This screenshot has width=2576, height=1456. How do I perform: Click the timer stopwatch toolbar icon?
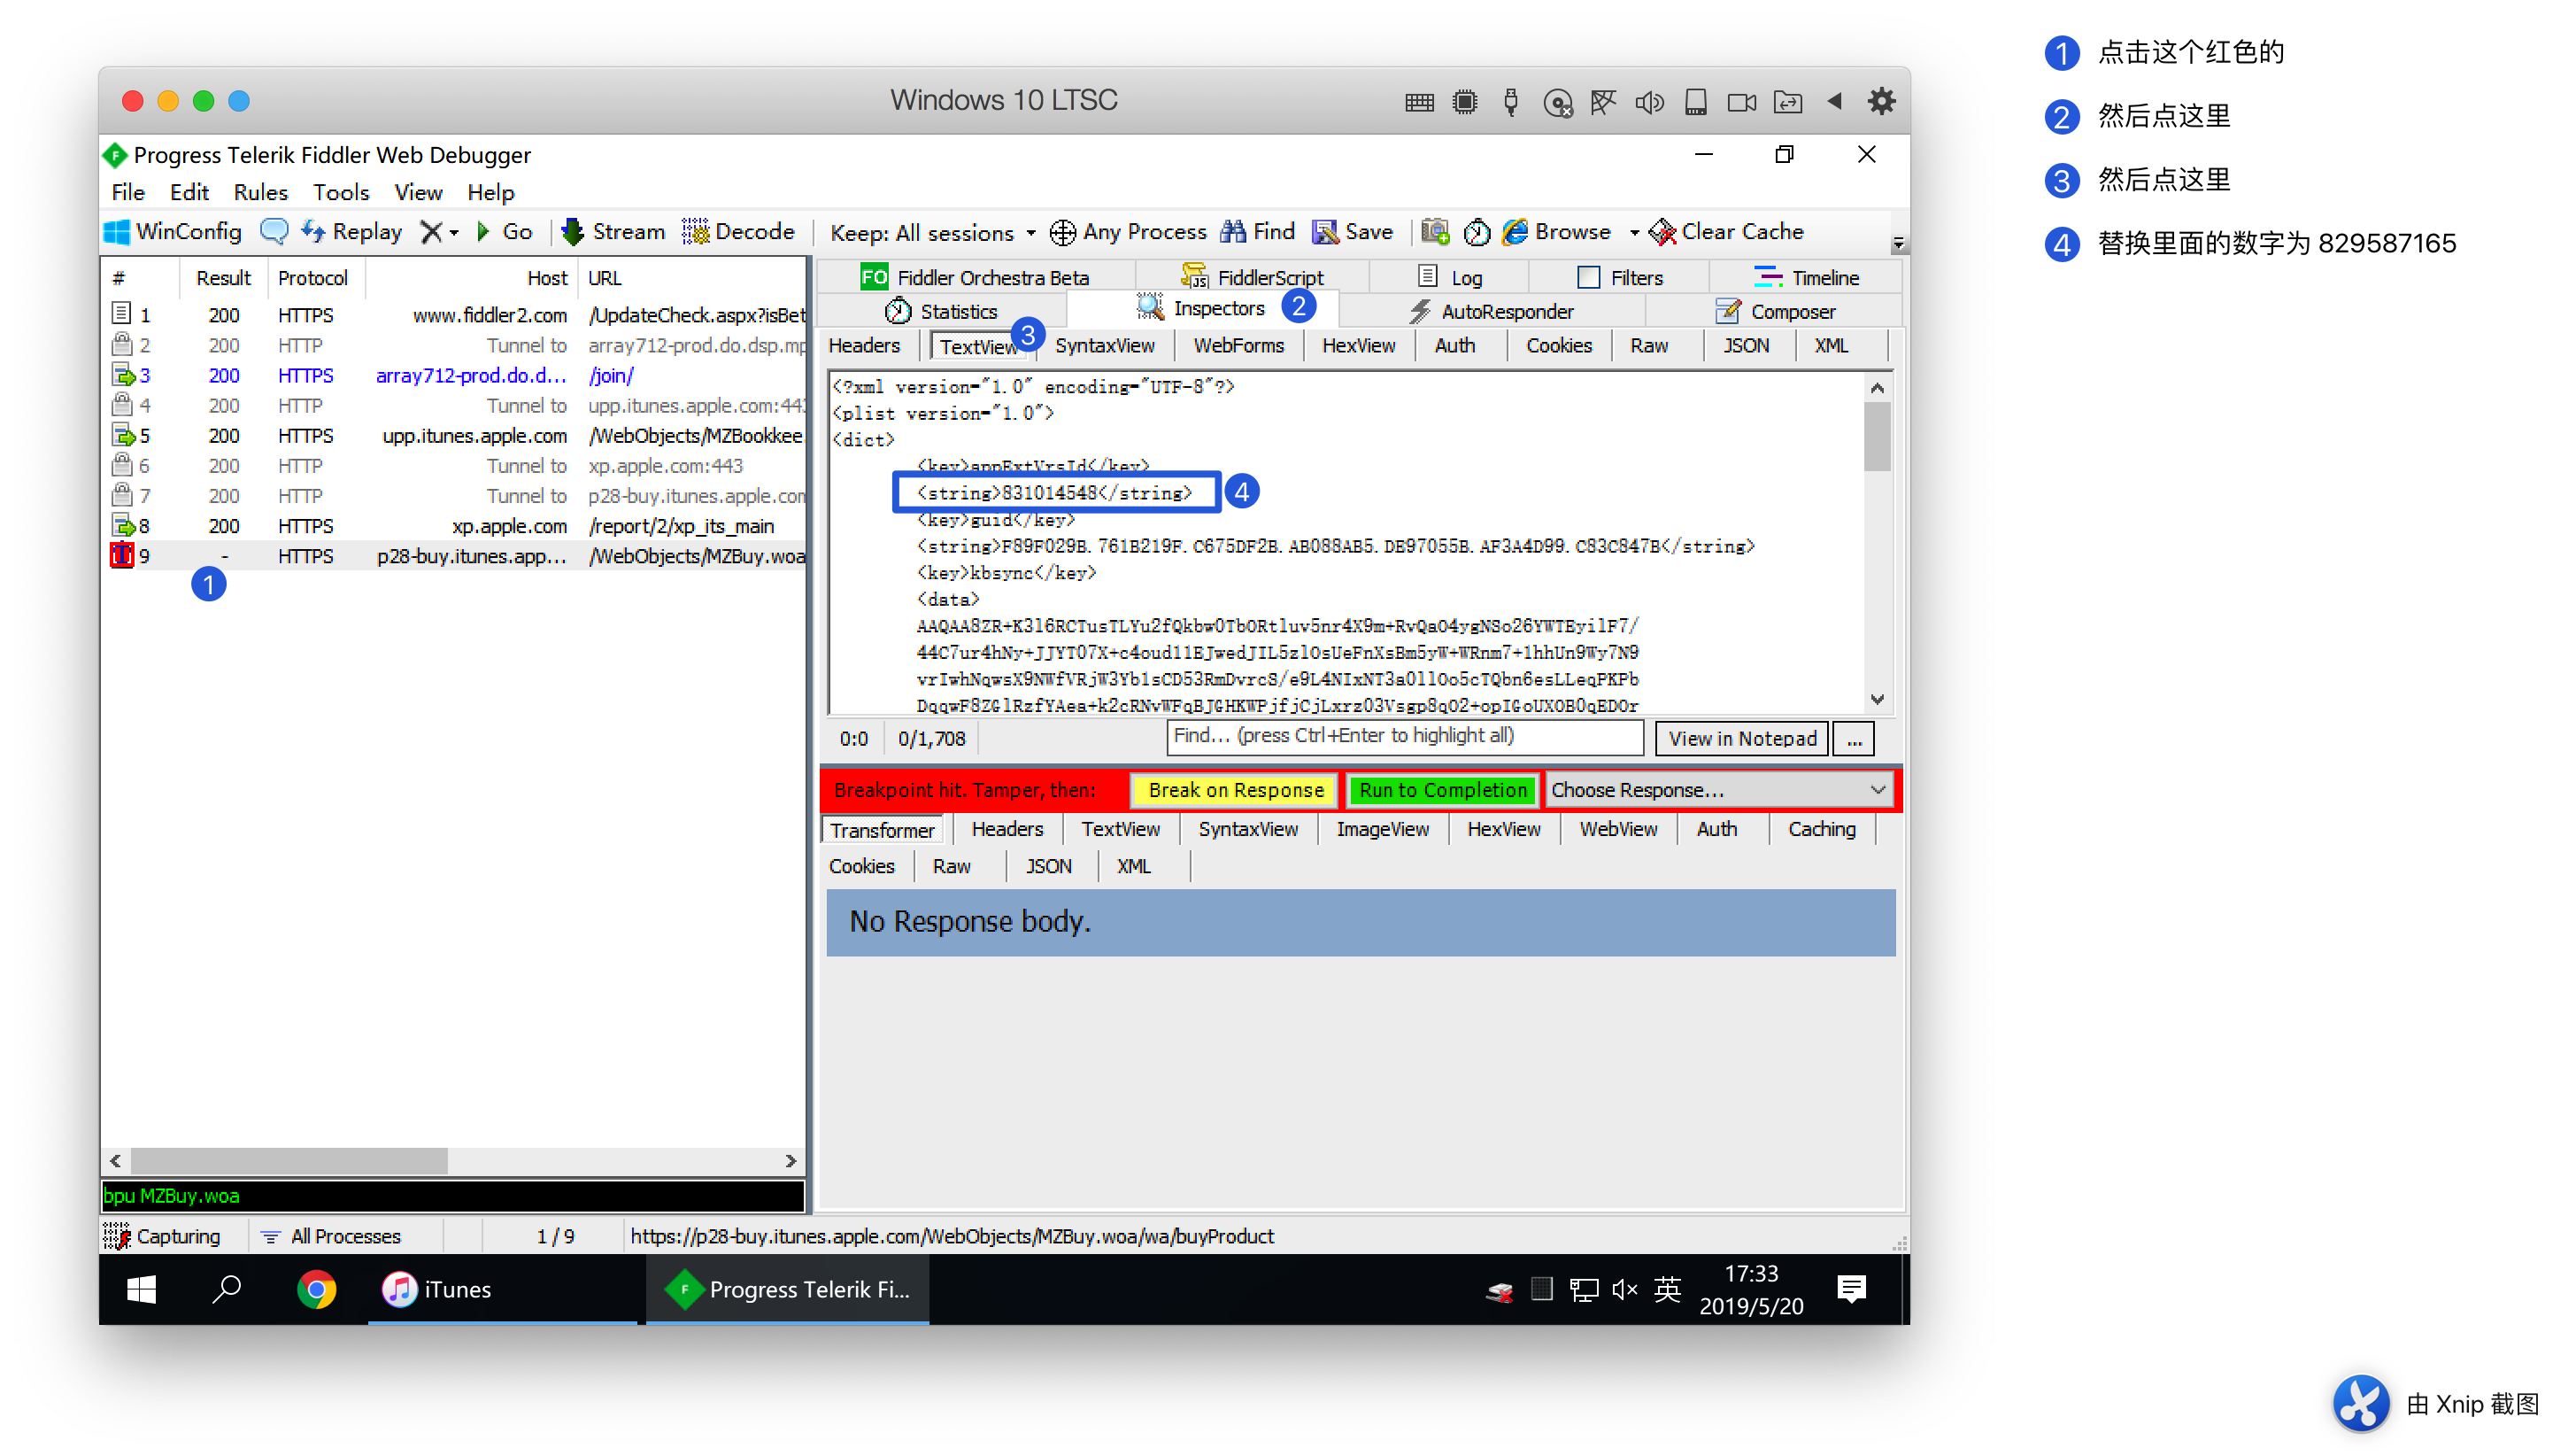[x=1476, y=232]
